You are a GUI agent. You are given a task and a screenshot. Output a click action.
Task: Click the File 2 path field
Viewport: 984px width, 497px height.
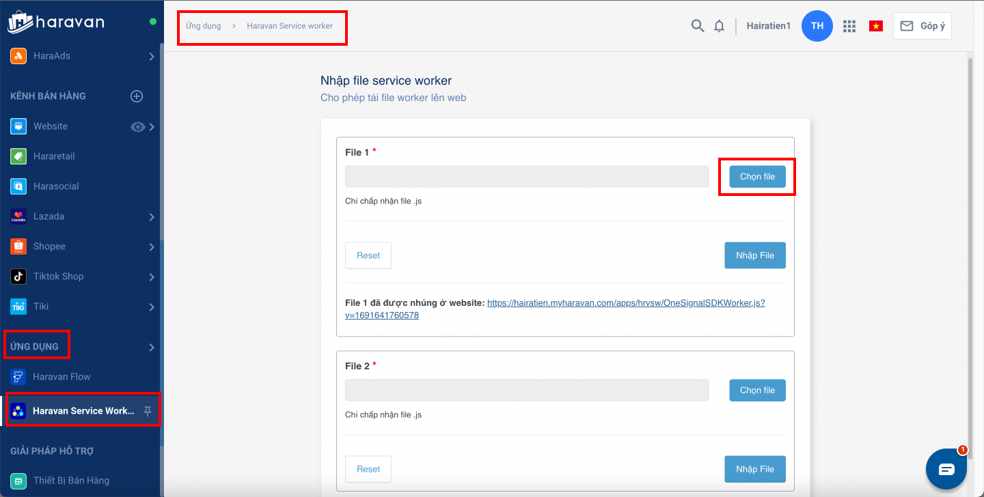pyautogui.click(x=527, y=390)
